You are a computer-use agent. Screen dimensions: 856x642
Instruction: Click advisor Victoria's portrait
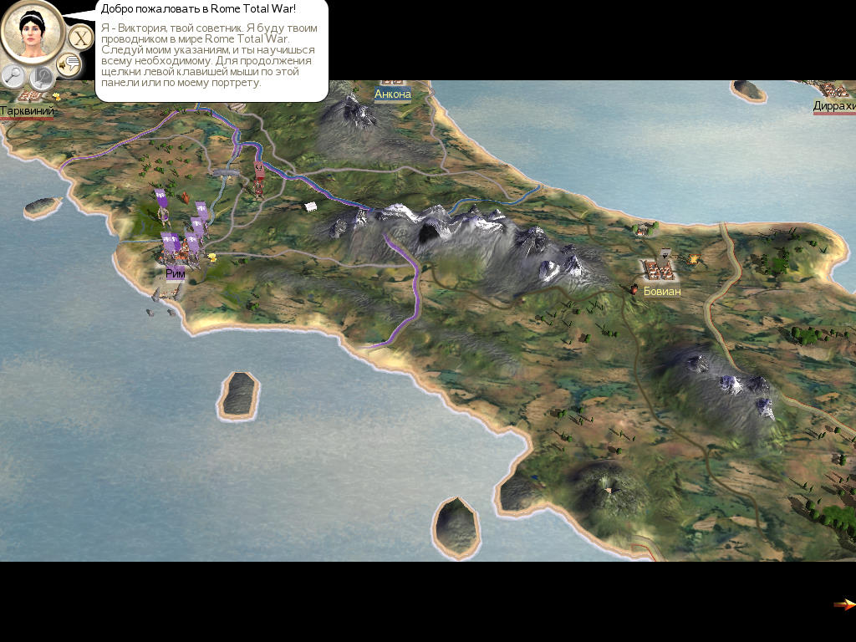(32, 31)
